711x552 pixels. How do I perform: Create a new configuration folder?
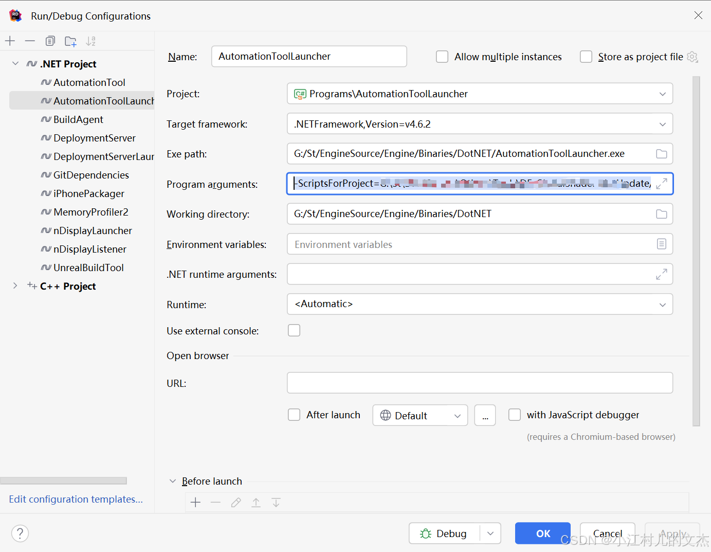[x=70, y=41]
